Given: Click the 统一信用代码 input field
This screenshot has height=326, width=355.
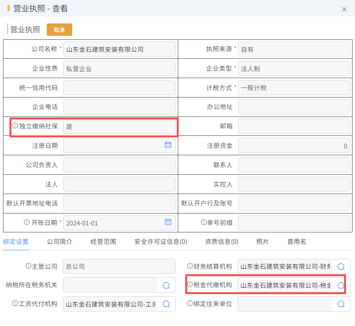Looking at the screenshot, I should click(x=119, y=88).
